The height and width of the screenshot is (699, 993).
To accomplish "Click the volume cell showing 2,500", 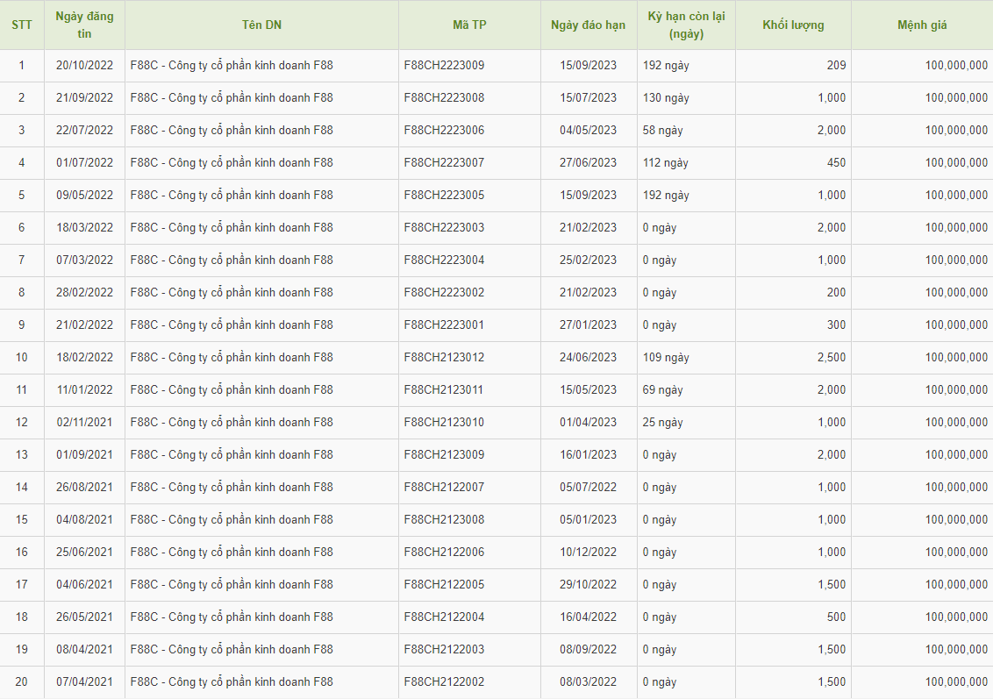I will click(x=830, y=357).
